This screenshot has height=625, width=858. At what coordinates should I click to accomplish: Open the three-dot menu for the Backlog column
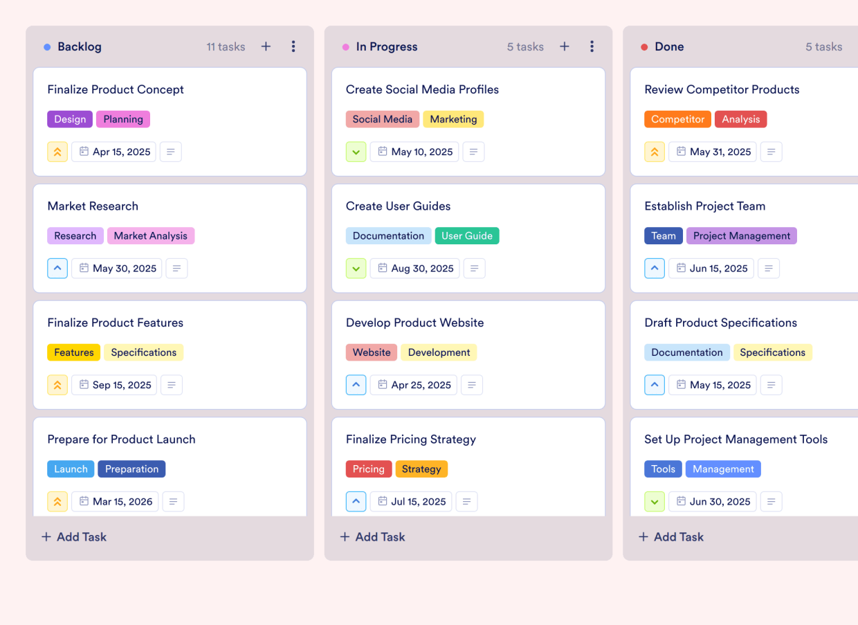pos(293,46)
